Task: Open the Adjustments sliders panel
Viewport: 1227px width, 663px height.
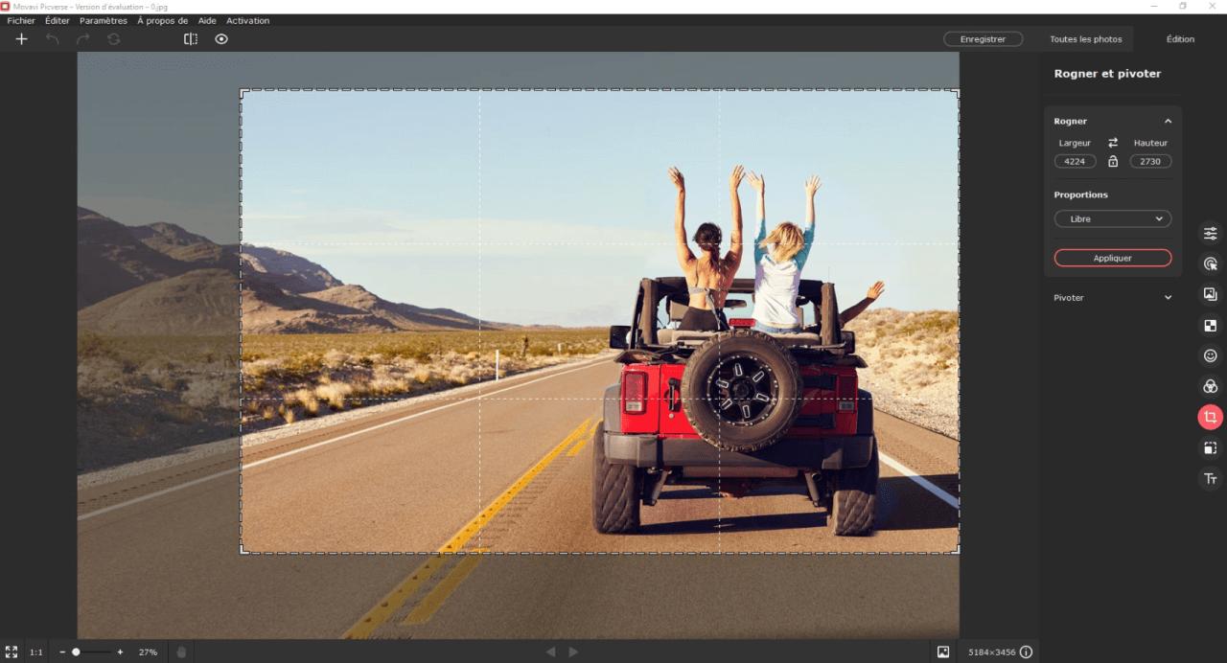Action: click(1210, 233)
